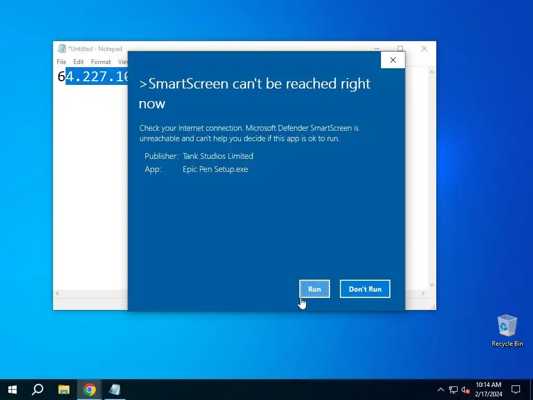Viewport: 533px width, 400px height.
Task: Open the network status tray icon
Action: [x=453, y=390]
